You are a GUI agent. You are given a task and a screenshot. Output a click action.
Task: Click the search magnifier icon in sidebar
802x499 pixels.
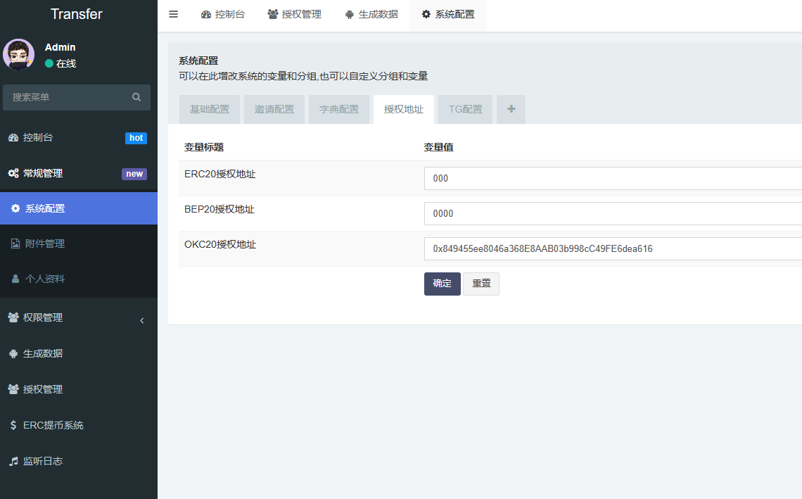coord(136,97)
